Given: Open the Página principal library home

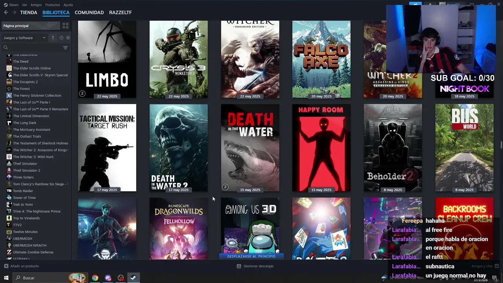Looking at the screenshot, I should (31, 26).
